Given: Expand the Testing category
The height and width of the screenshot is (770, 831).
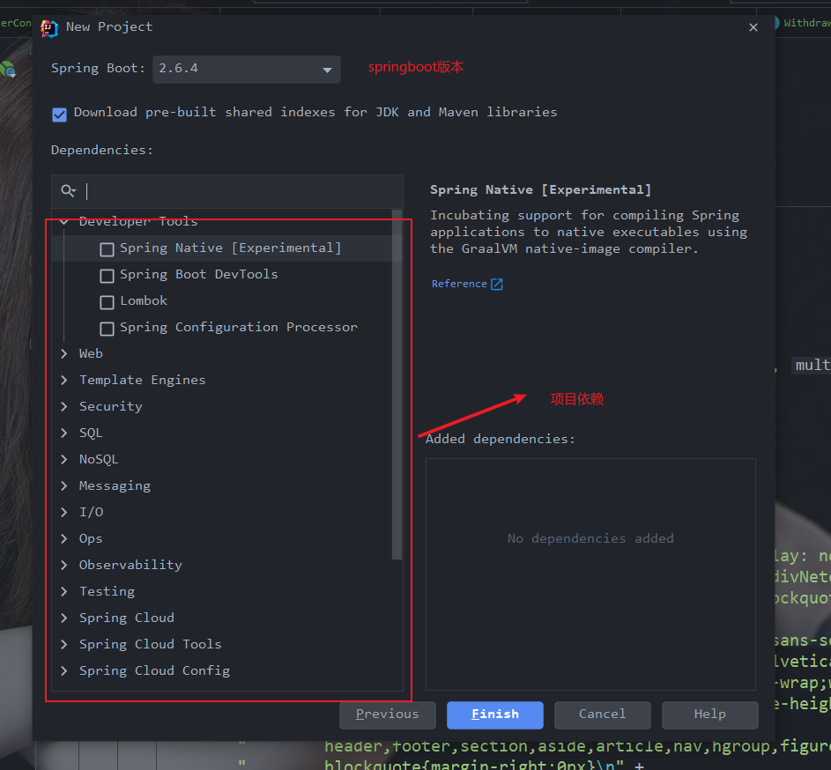Looking at the screenshot, I should (x=64, y=591).
